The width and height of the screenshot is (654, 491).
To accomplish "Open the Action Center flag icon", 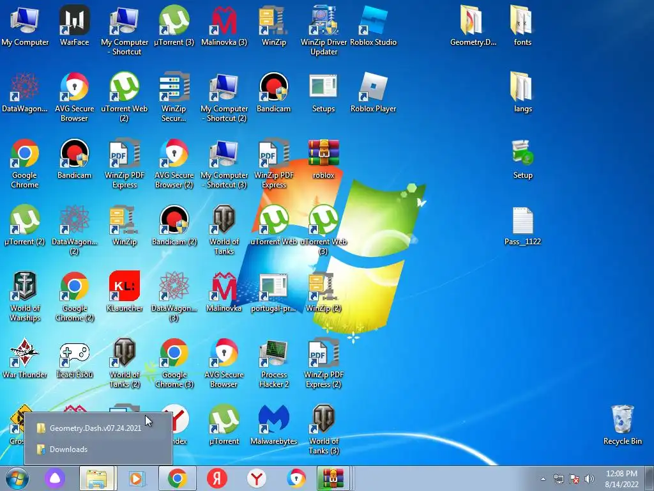I will pyautogui.click(x=574, y=479).
